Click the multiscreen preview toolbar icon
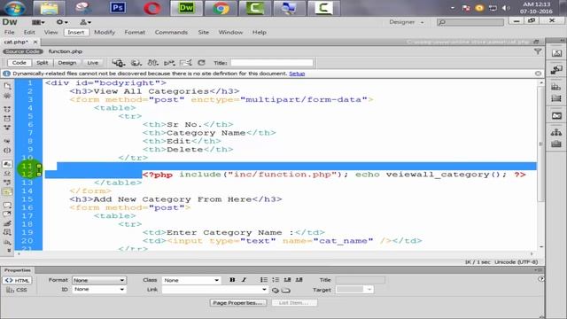The image size is (567, 319). point(118,63)
